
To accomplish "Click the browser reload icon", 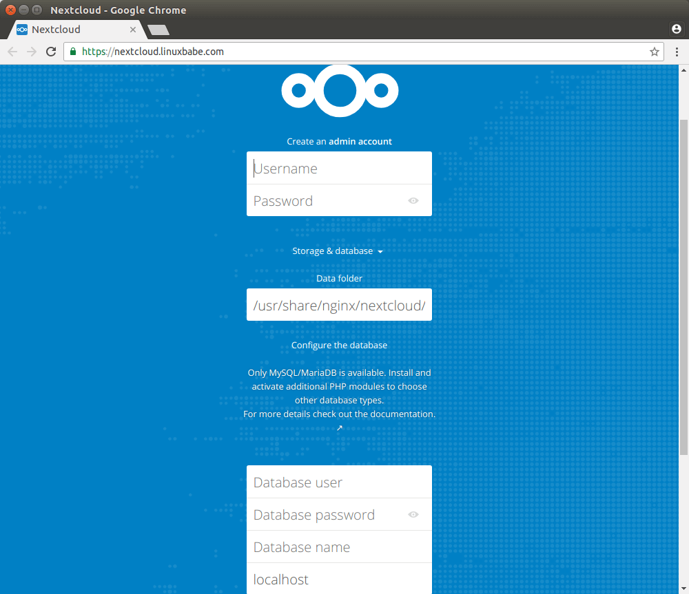I will tap(51, 52).
